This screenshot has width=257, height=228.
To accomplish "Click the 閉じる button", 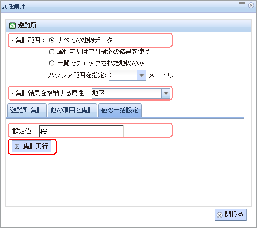I will (x=231, y=215).
